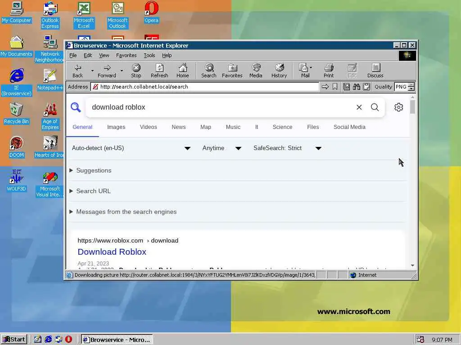Adjust the Quality PNG stepper arrows
This screenshot has width=461, height=345.
tap(411, 87)
